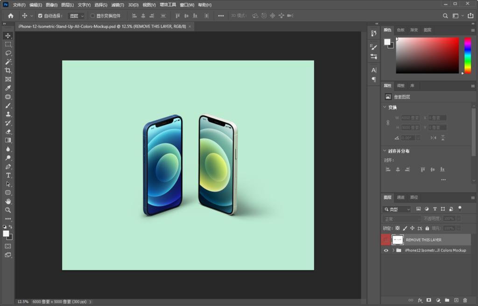Select the Rectangle shape tool

click(x=8, y=193)
